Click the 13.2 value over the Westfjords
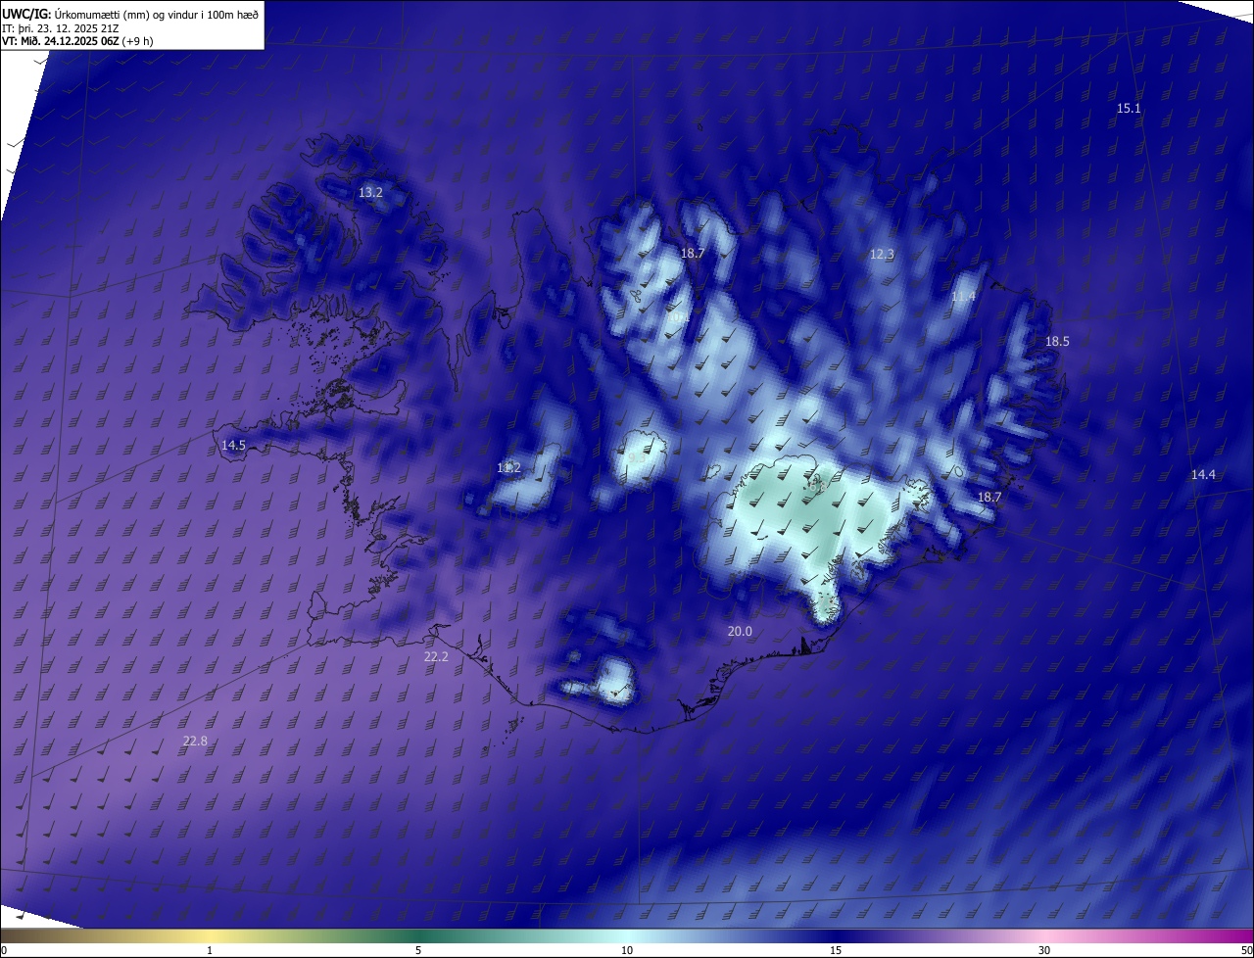Viewport: 1254px width, 958px height. coord(370,193)
